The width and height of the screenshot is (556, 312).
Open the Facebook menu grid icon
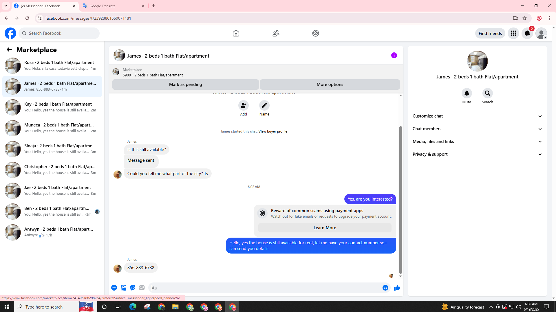coord(513,33)
